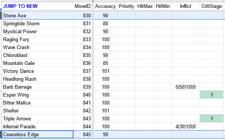Click MoveID value 838

(x=87, y=79)
